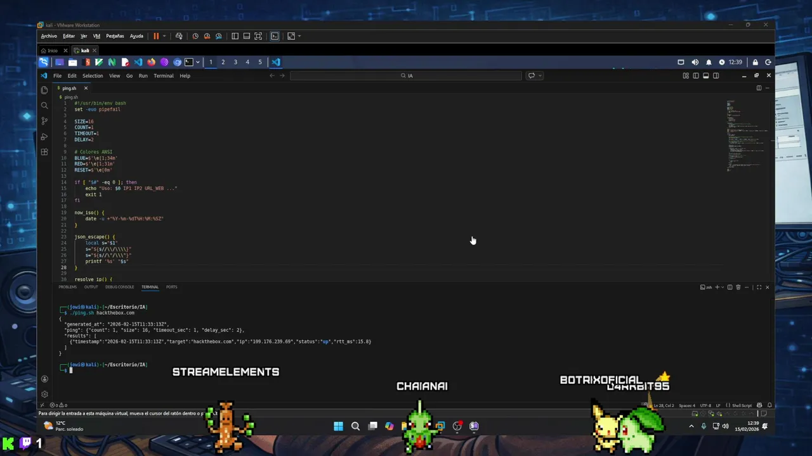Toggle the secondary side bar layout button

click(716, 75)
